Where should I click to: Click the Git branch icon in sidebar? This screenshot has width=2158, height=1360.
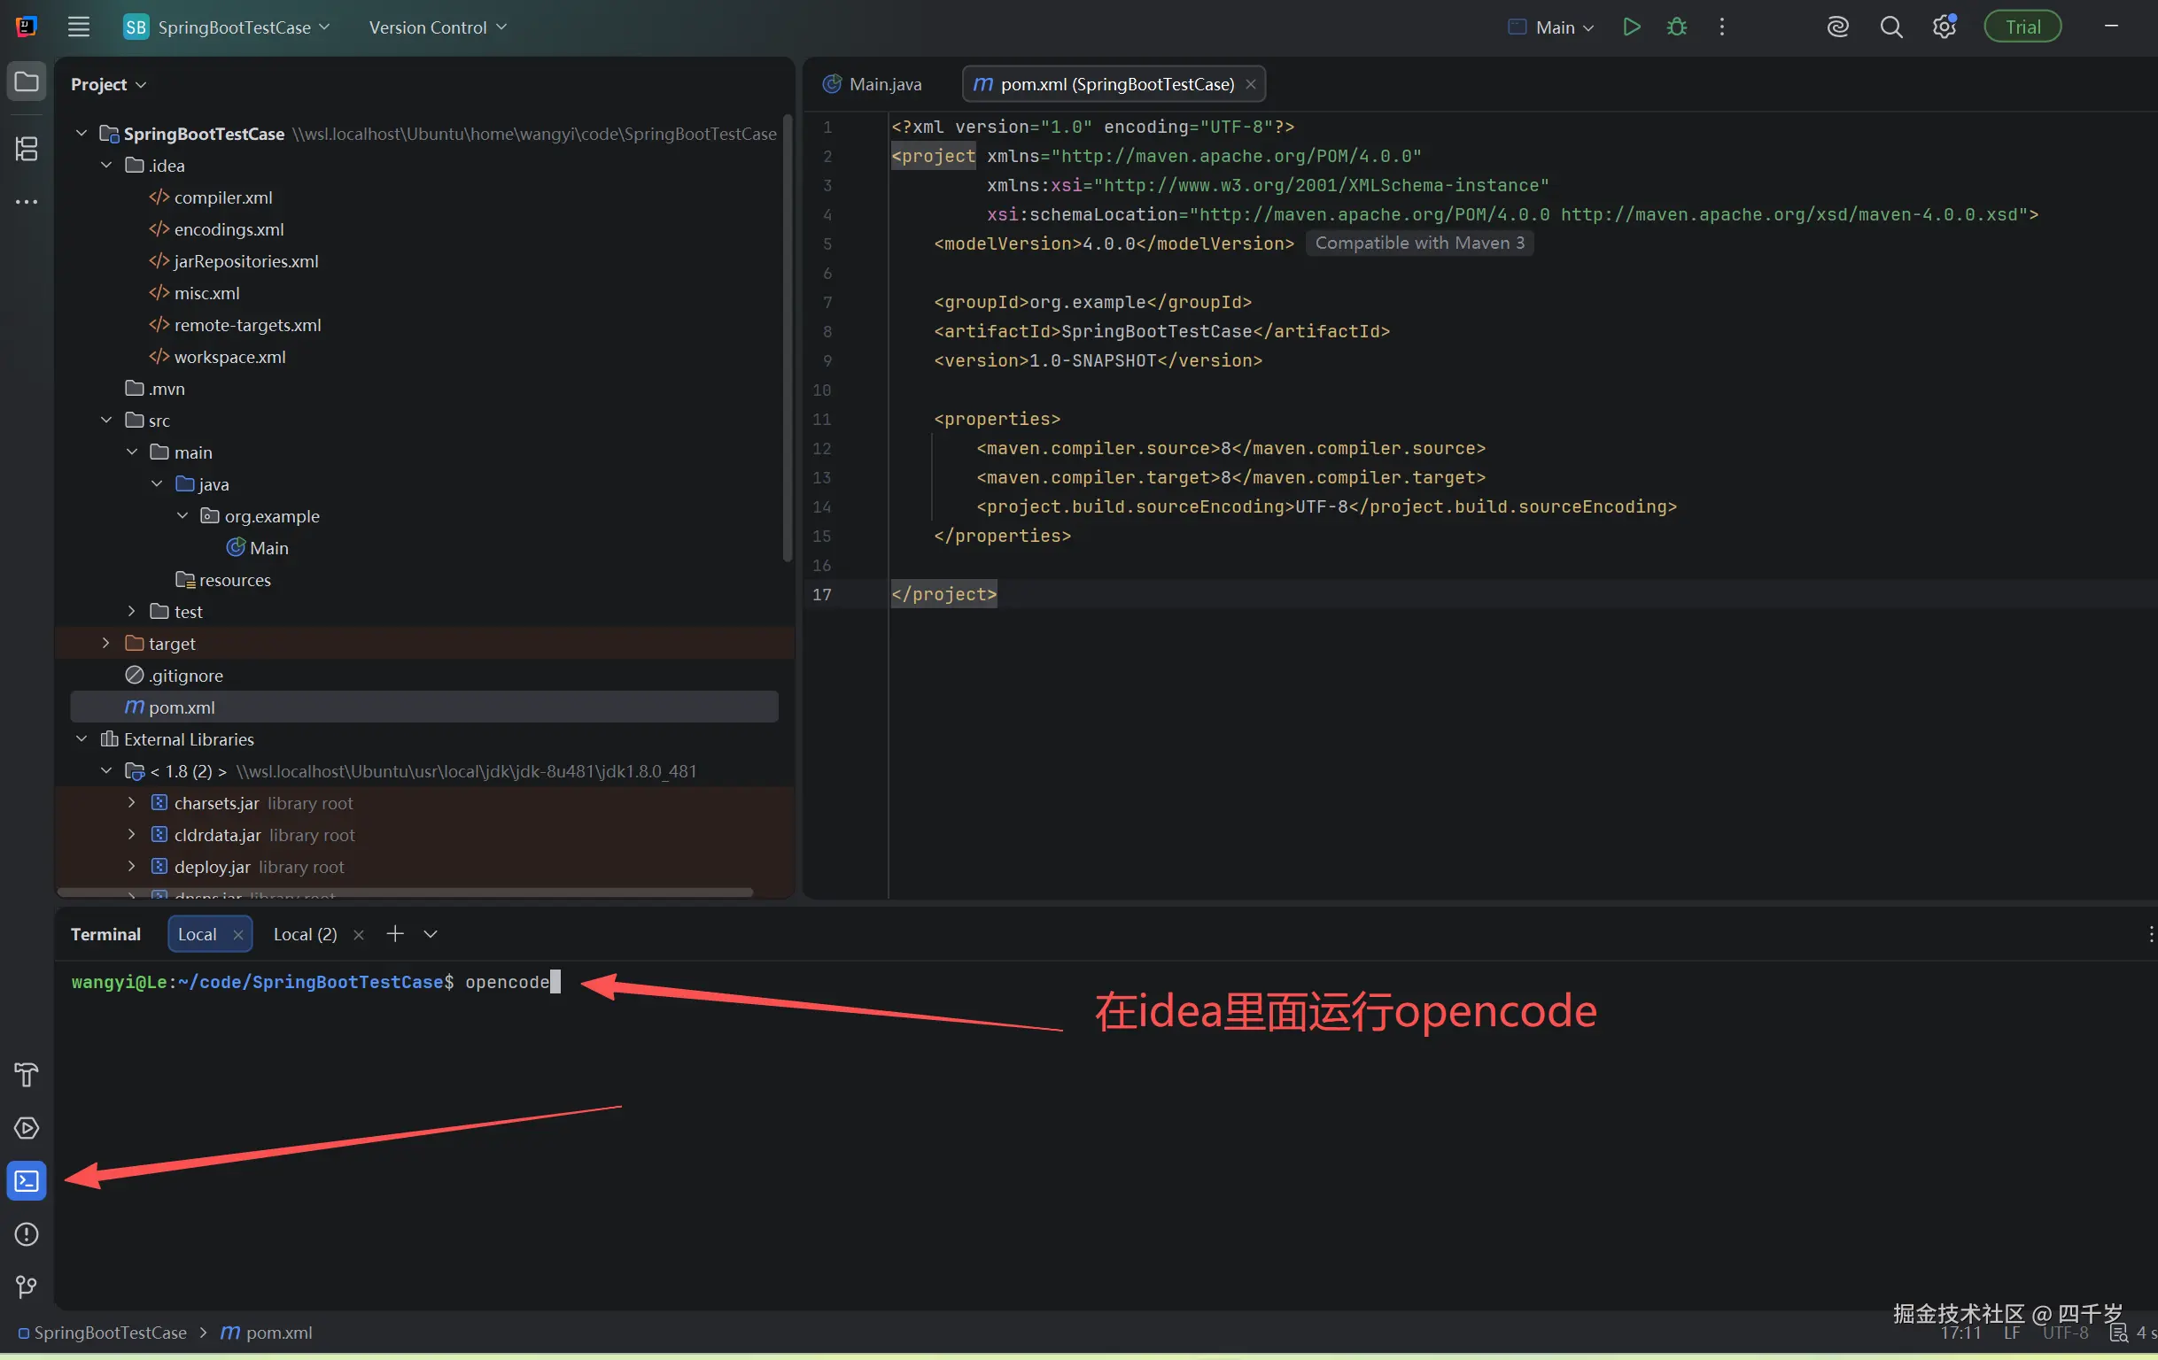[26, 1287]
